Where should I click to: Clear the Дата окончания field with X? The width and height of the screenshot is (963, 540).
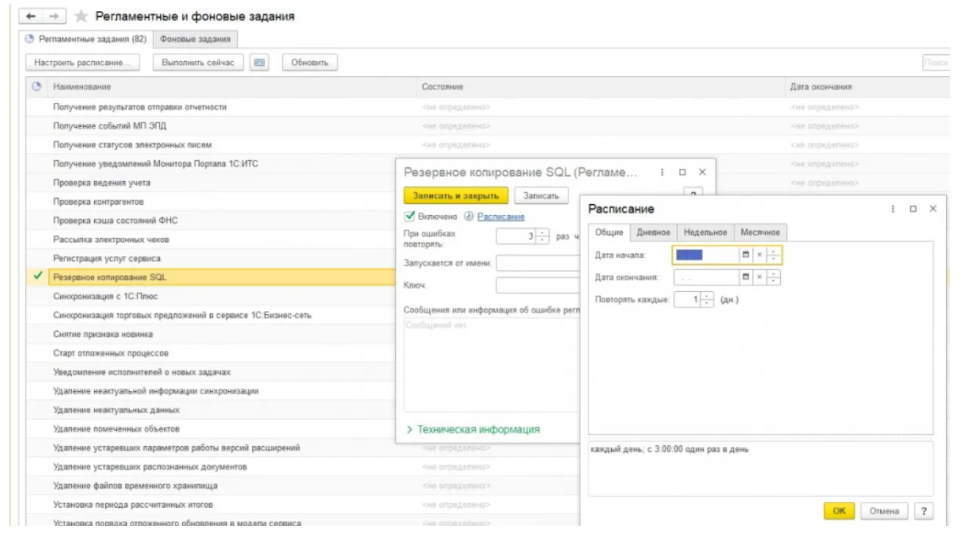pyautogui.click(x=760, y=277)
